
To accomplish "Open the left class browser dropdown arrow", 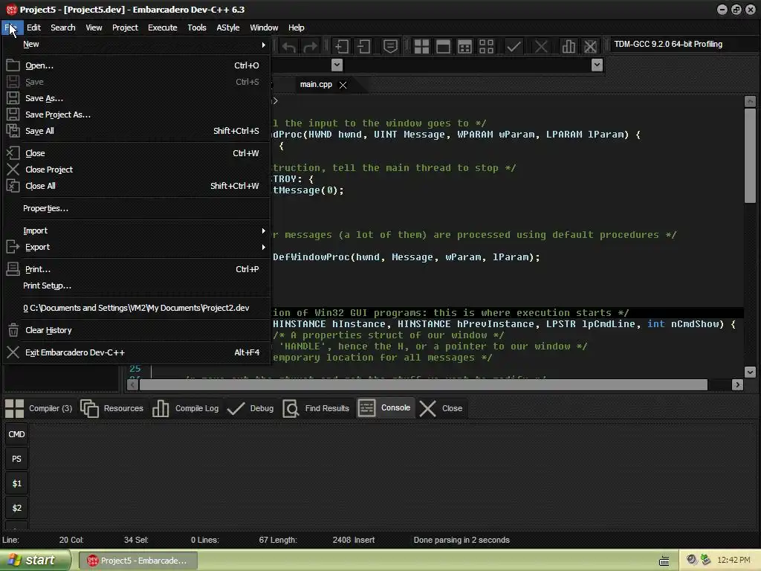I will [337, 65].
